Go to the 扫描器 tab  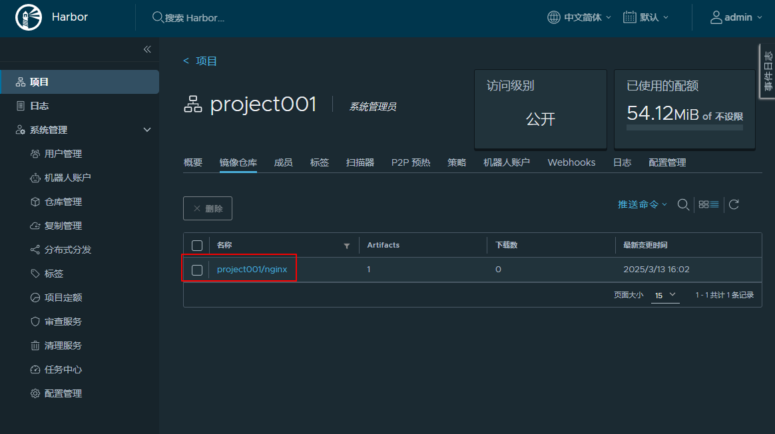pos(360,162)
